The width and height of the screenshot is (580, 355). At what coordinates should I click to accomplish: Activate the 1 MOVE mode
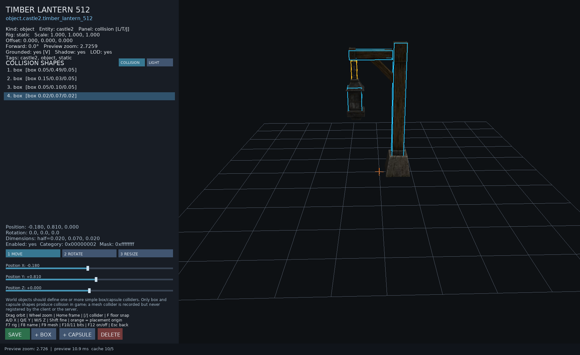[33, 253]
